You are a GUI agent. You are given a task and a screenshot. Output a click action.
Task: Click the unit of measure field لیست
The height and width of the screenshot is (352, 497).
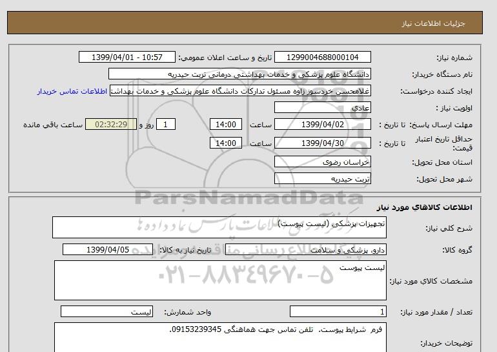pos(107,311)
